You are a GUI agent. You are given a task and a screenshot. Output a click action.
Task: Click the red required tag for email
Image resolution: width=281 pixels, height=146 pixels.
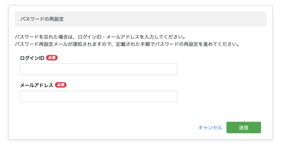coord(61,85)
